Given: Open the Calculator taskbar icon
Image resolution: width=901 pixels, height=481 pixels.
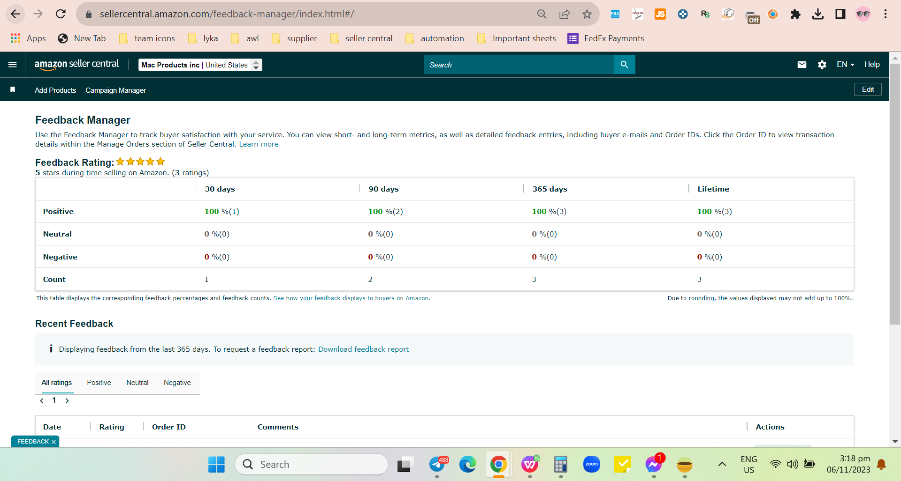Looking at the screenshot, I should tap(561, 464).
